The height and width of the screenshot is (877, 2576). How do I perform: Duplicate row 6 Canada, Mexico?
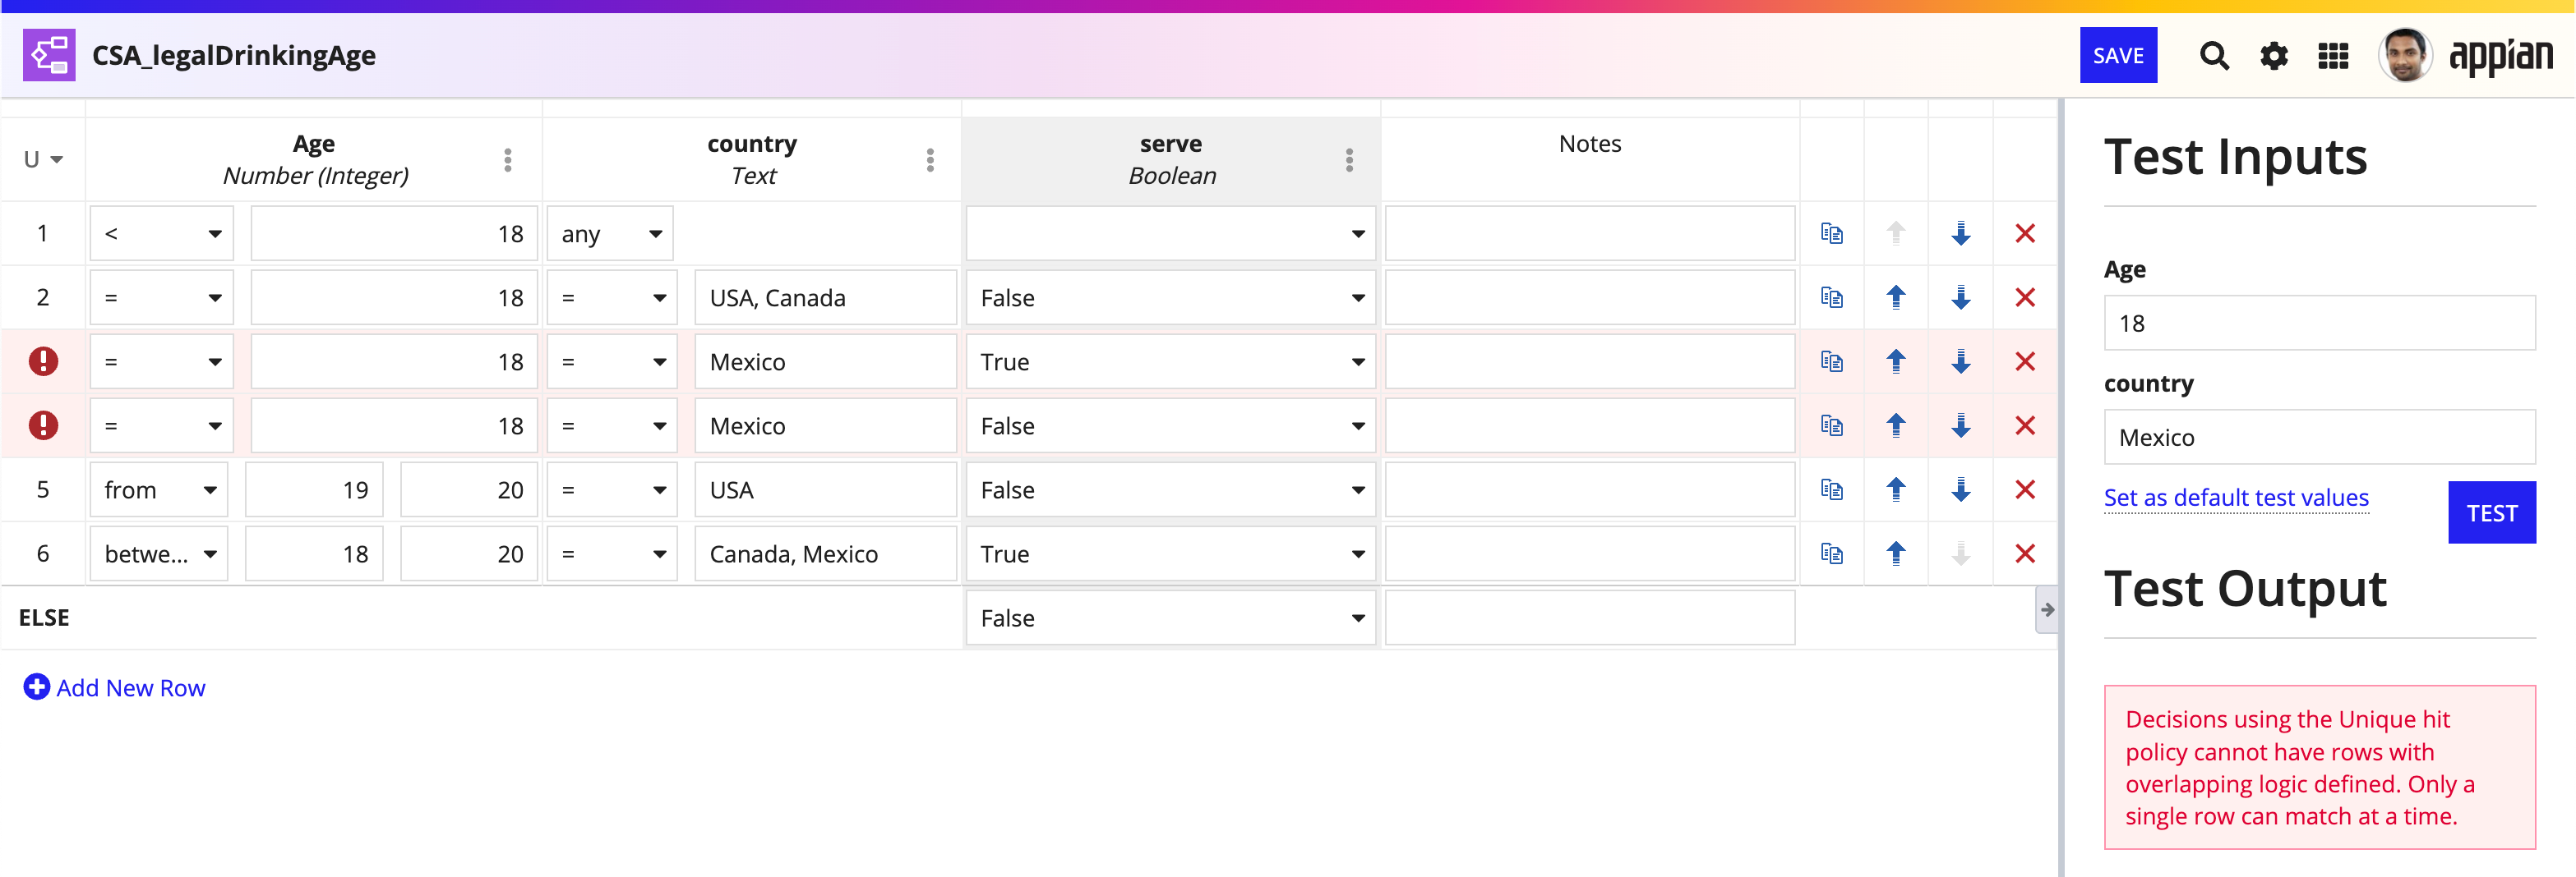pos(1831,553)
